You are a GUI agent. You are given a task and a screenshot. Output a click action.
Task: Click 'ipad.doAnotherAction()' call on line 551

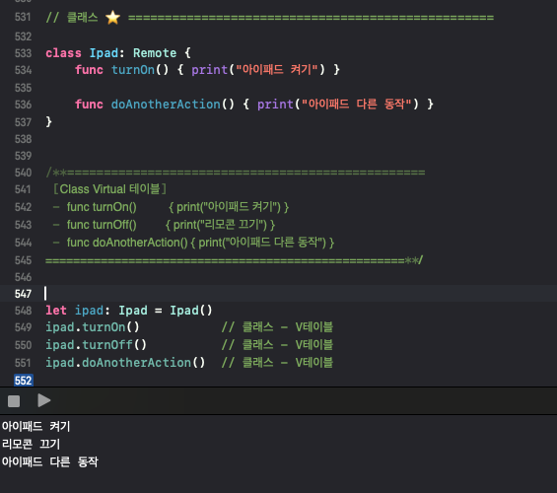[x=125, y=363]
